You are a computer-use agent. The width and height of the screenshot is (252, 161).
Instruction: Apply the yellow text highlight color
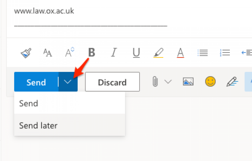(159, 53)
